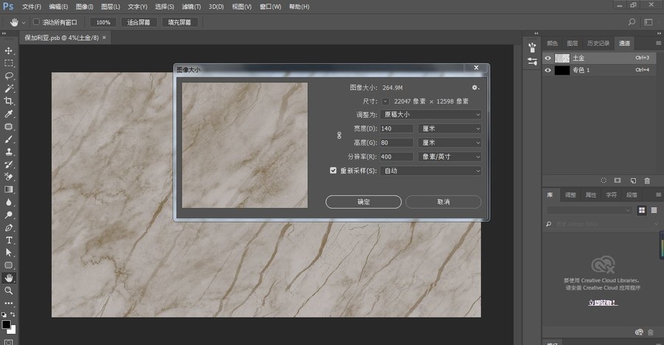Swap foreground and background colors

[13, 314]
